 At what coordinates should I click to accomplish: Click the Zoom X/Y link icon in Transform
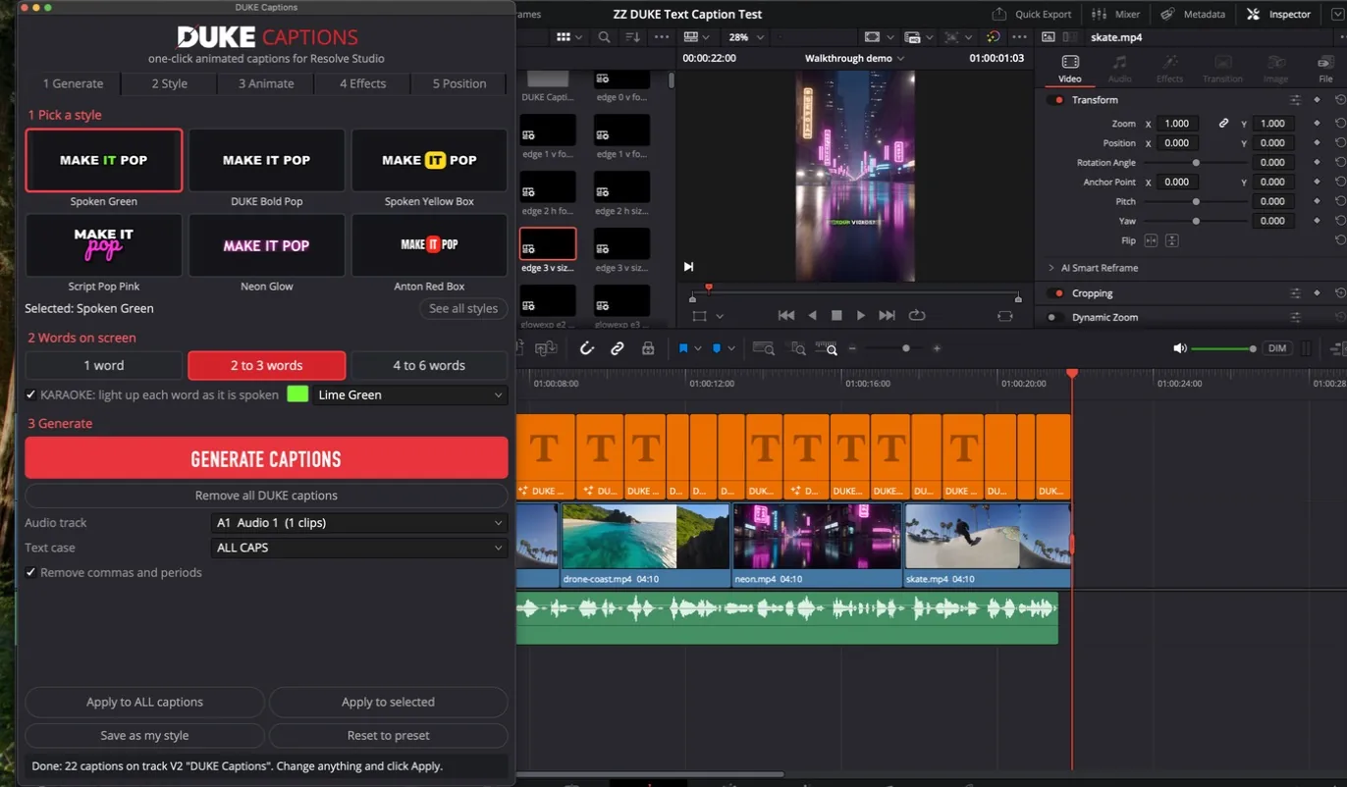coord(1223,124)
